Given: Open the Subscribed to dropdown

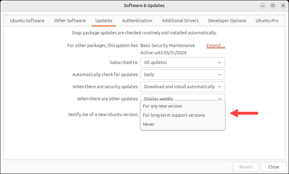Looking at the screenshot, I should [183, 62].
